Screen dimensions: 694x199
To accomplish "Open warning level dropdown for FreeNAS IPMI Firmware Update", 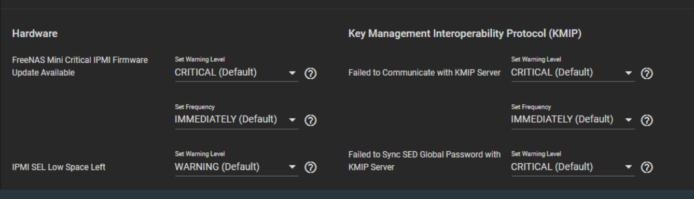I will (237, 73).
